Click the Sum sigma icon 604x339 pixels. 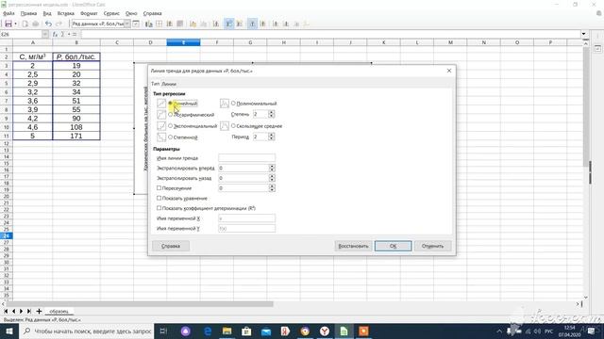click(x=62, y=34)
